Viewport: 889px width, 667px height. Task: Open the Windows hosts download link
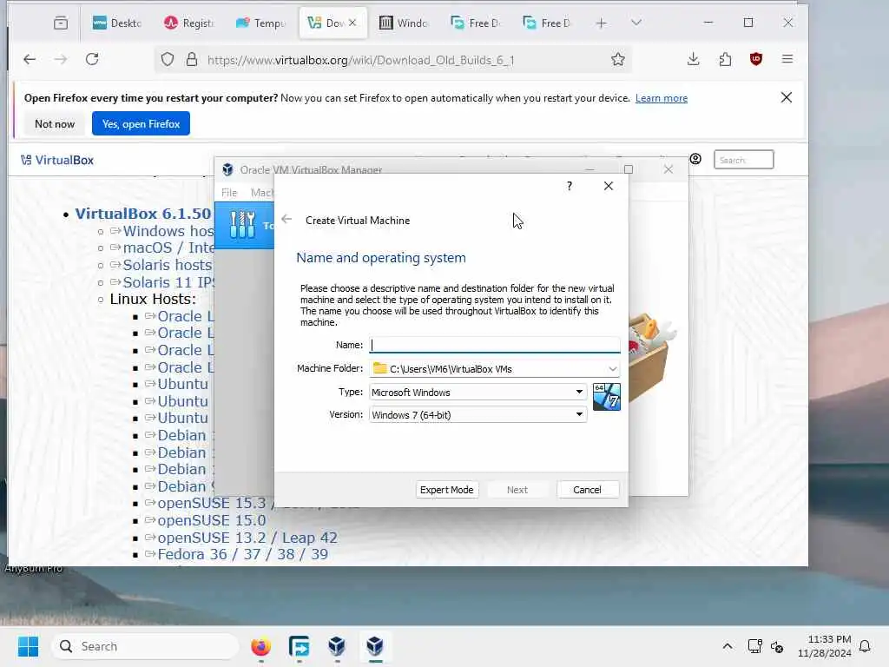pyautogui.click(x=168, y=231)
